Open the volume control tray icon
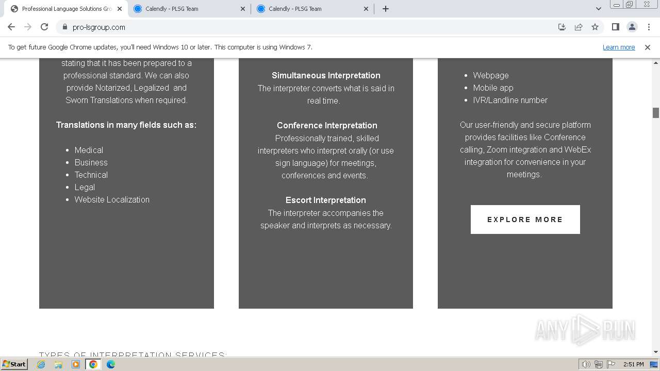 pos(586,364)
